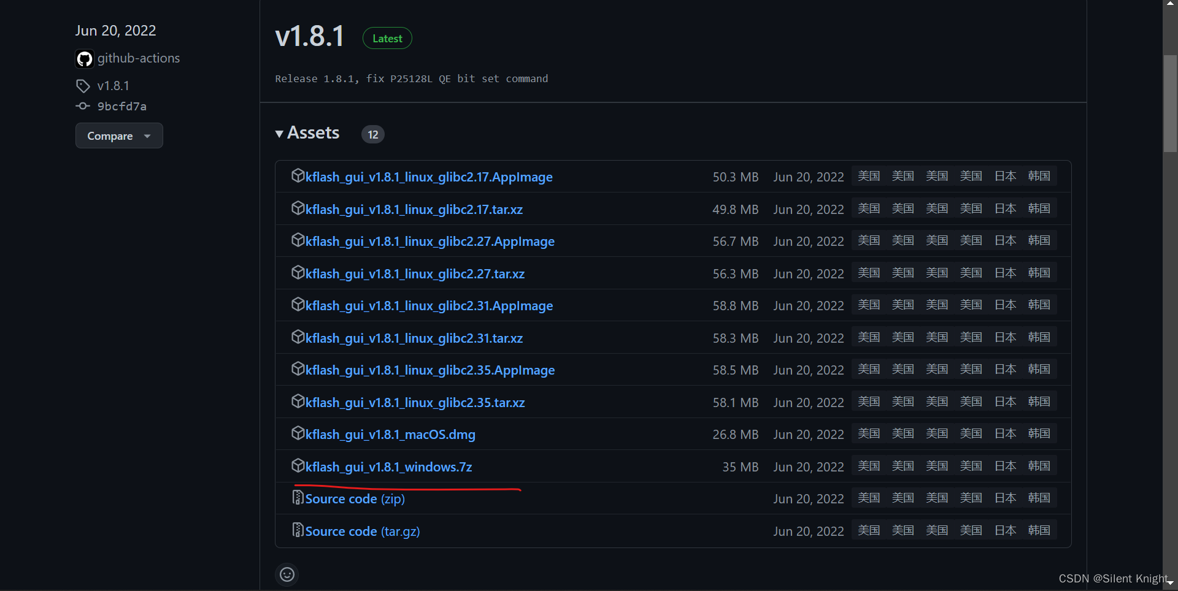Click 韩国 mirror for macOS.dmg row

click(x=1039, y=433)
